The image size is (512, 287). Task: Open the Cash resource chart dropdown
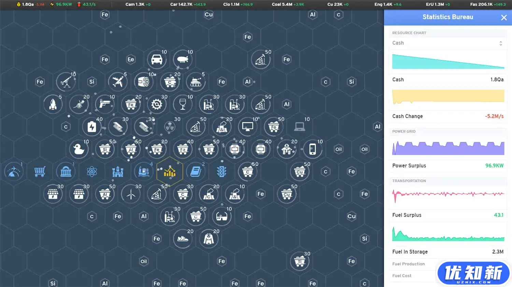point(447,43)
